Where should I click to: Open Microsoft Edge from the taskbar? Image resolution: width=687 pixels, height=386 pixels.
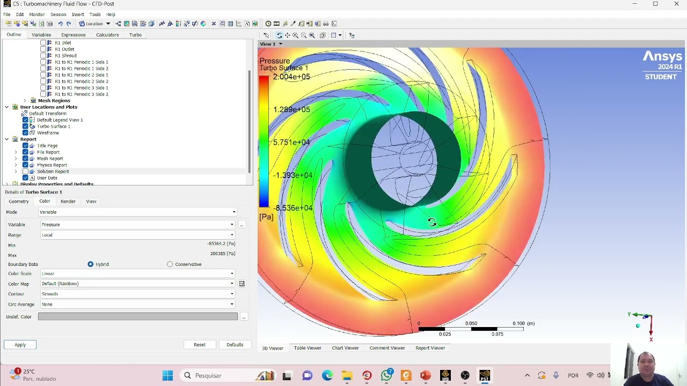coord(327,375)
